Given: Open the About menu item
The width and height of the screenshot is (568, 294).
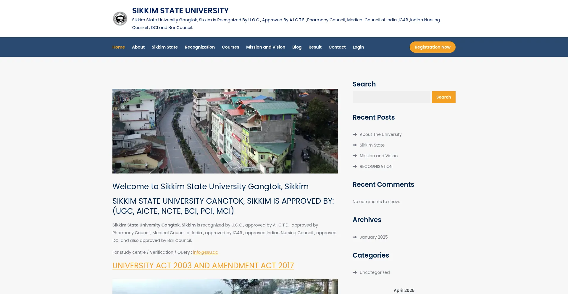Looking at the screenshot, I should click(138, 47).
